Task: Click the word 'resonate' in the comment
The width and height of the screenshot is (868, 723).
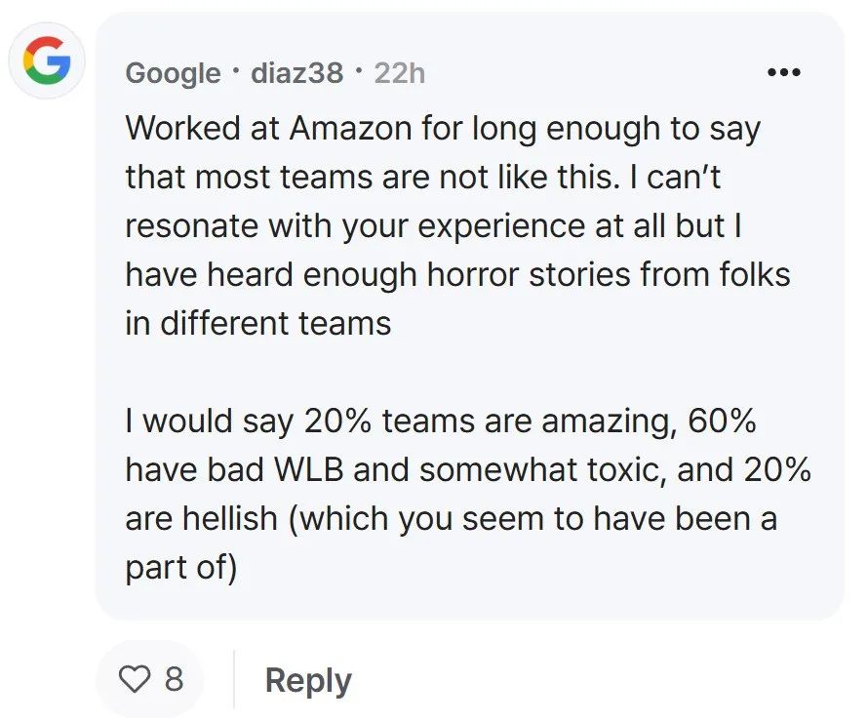Action: click(191, 226)
